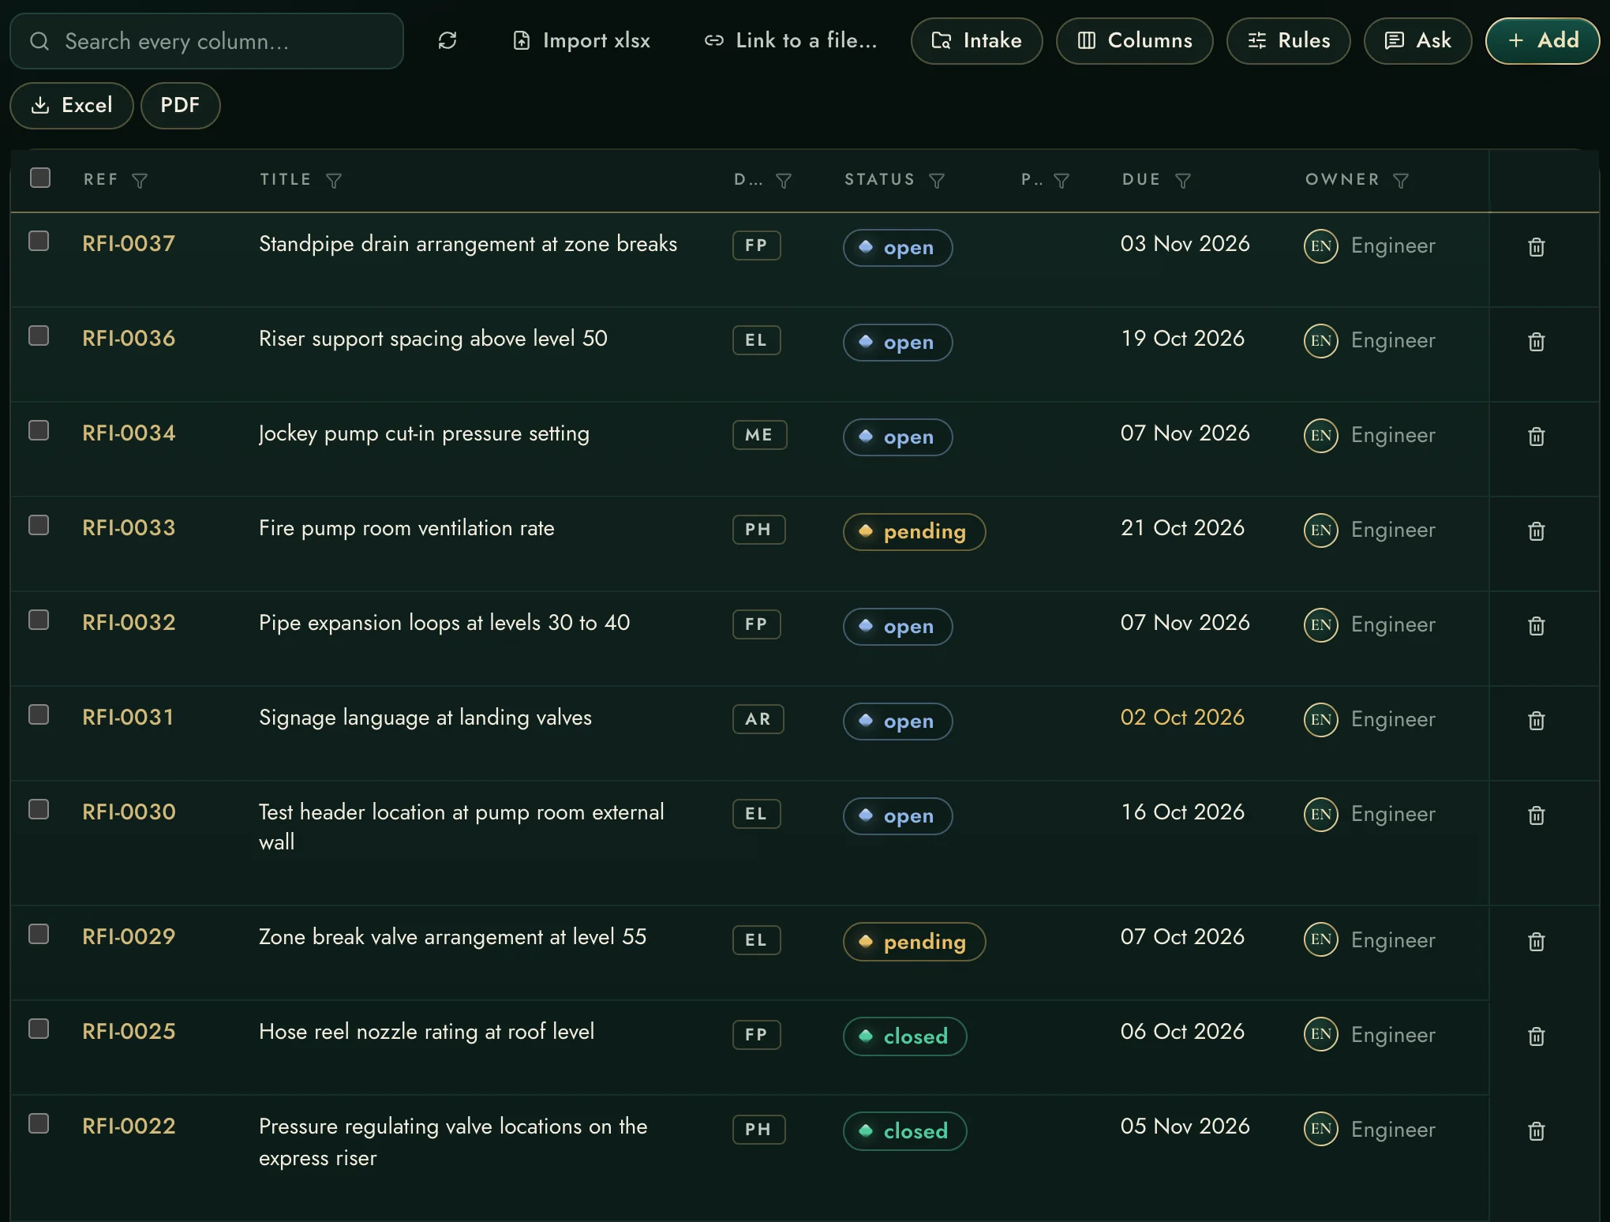This screenshot has width=1610, height=1222.
Task: Open the REF column filter
Action: (140, 181)
